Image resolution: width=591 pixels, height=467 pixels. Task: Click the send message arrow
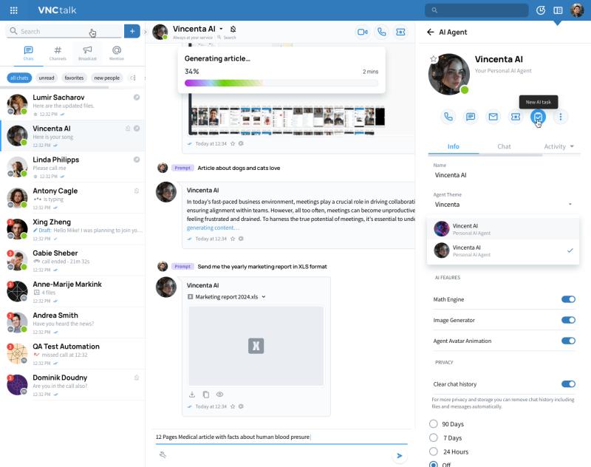click(400, 456)
